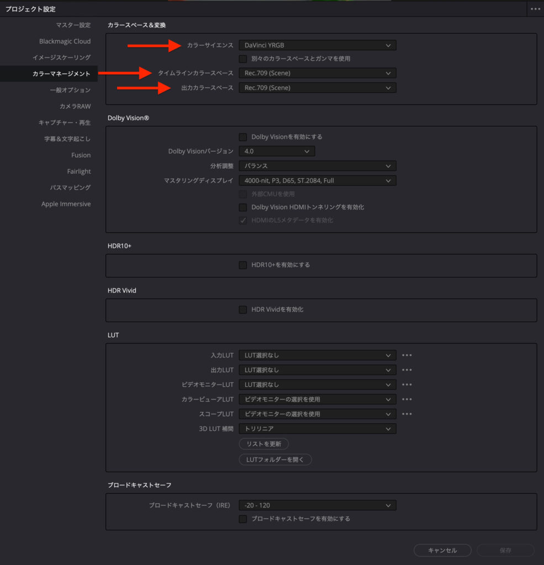This screenshot has height=565, width=544.
Task: Expand the タイムラインカラースペース dropdown
Action: click(317, 73)
